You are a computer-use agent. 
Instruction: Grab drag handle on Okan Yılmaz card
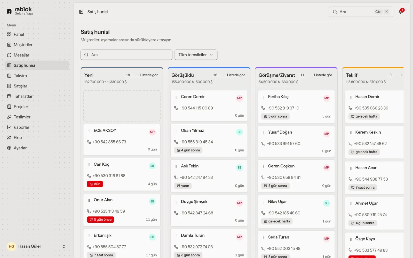pyautogui.click(x=176, y=131)
